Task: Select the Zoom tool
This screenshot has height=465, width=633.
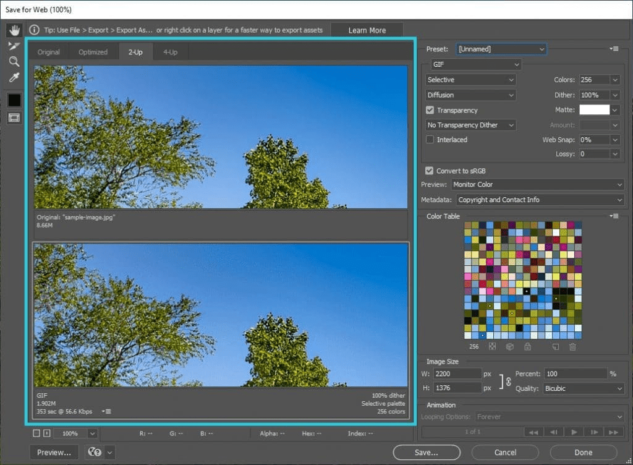Action: pyautogui.click(x=14, y=61)
